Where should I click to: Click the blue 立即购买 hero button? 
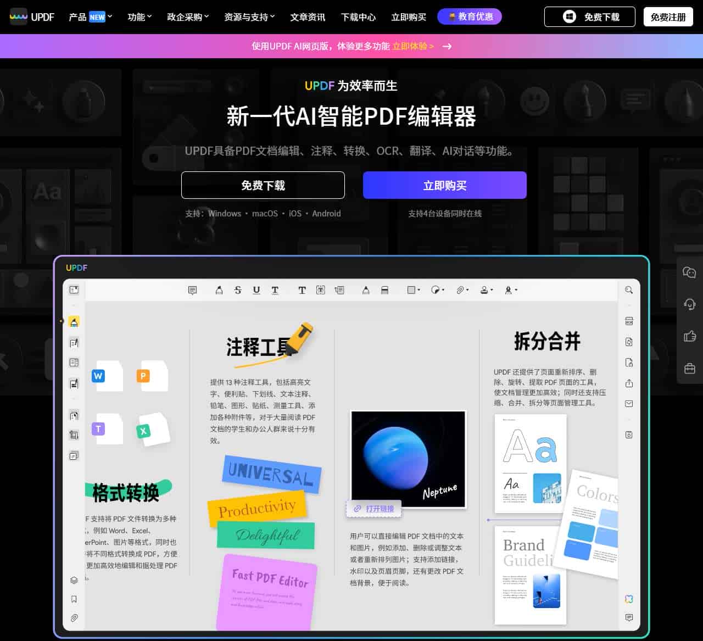coord(445,185)
